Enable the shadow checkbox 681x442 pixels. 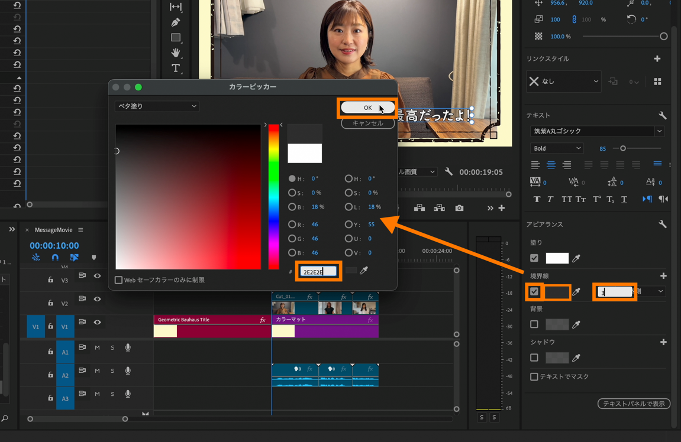534,357
